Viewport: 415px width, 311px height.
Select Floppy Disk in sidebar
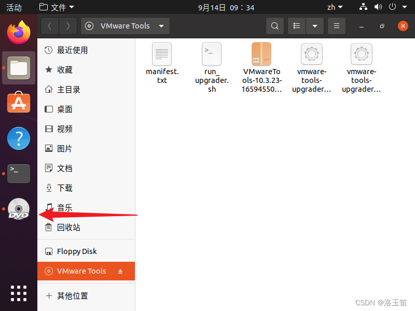pos(86,251)
